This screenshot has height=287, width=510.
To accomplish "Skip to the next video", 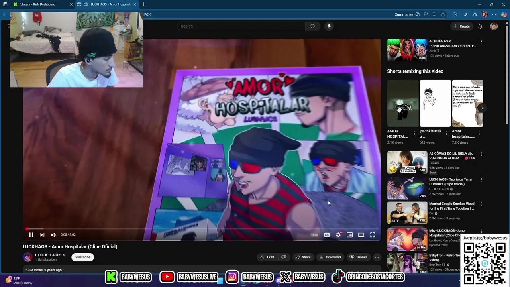I will point(42,235).
